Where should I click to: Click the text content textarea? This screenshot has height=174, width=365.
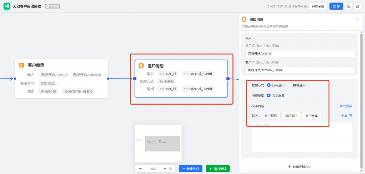tap(302, 137)
